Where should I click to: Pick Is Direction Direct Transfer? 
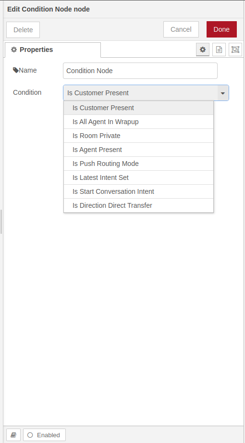(x=138, y=205)
